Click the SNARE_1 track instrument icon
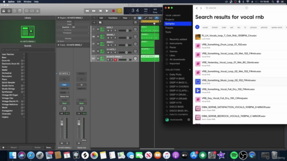The image size is (287, 161). click(102, 37)
